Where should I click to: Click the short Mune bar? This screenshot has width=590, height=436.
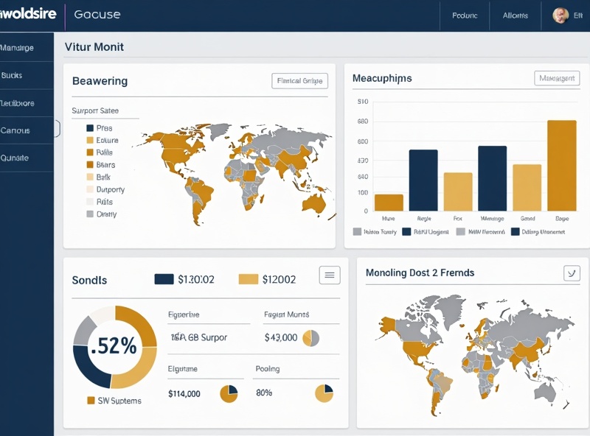coord(389,203)
